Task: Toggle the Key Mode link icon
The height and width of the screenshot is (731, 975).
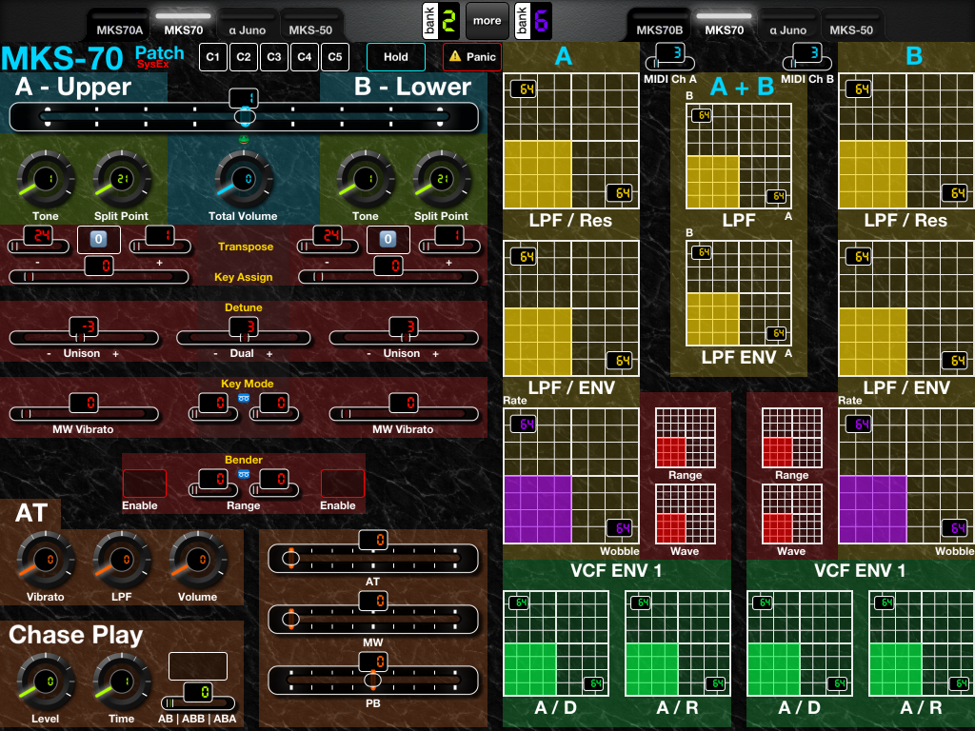Action: click(x=244, y=398)
